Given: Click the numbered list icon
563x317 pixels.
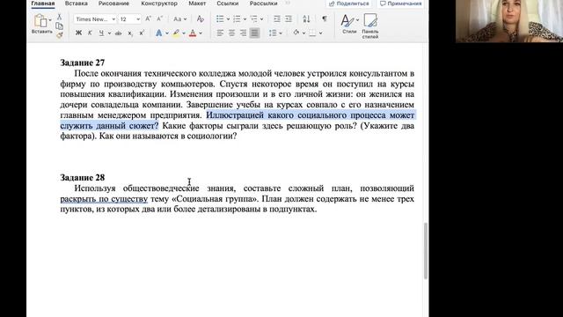Looking at the screenshot, I should (x=237, y=18).
